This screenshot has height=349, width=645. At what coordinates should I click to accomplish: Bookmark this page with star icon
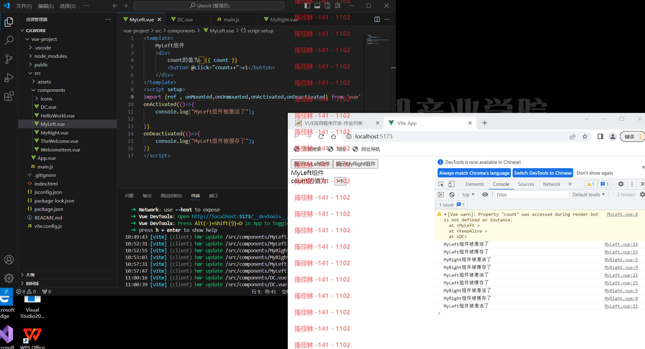[x=585, y=137]
